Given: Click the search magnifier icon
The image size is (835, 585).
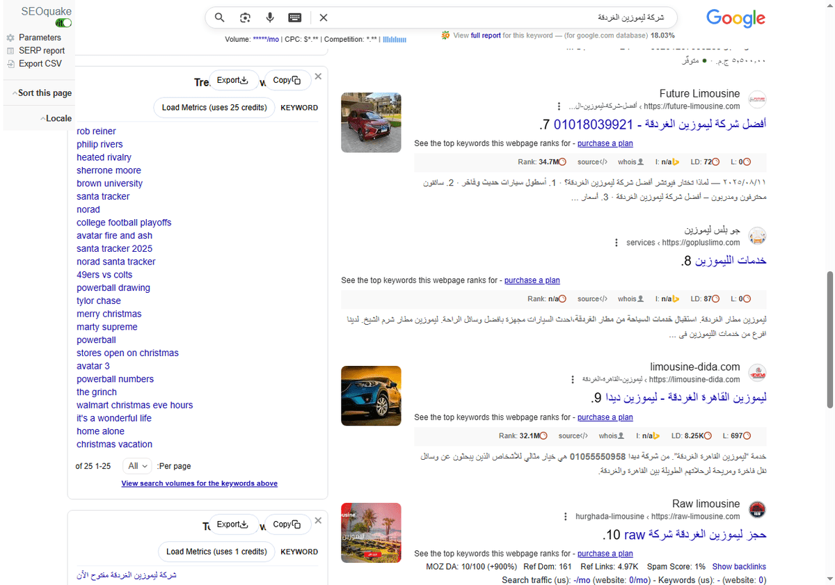Looking at the screenshot, I should coord(219,17).
